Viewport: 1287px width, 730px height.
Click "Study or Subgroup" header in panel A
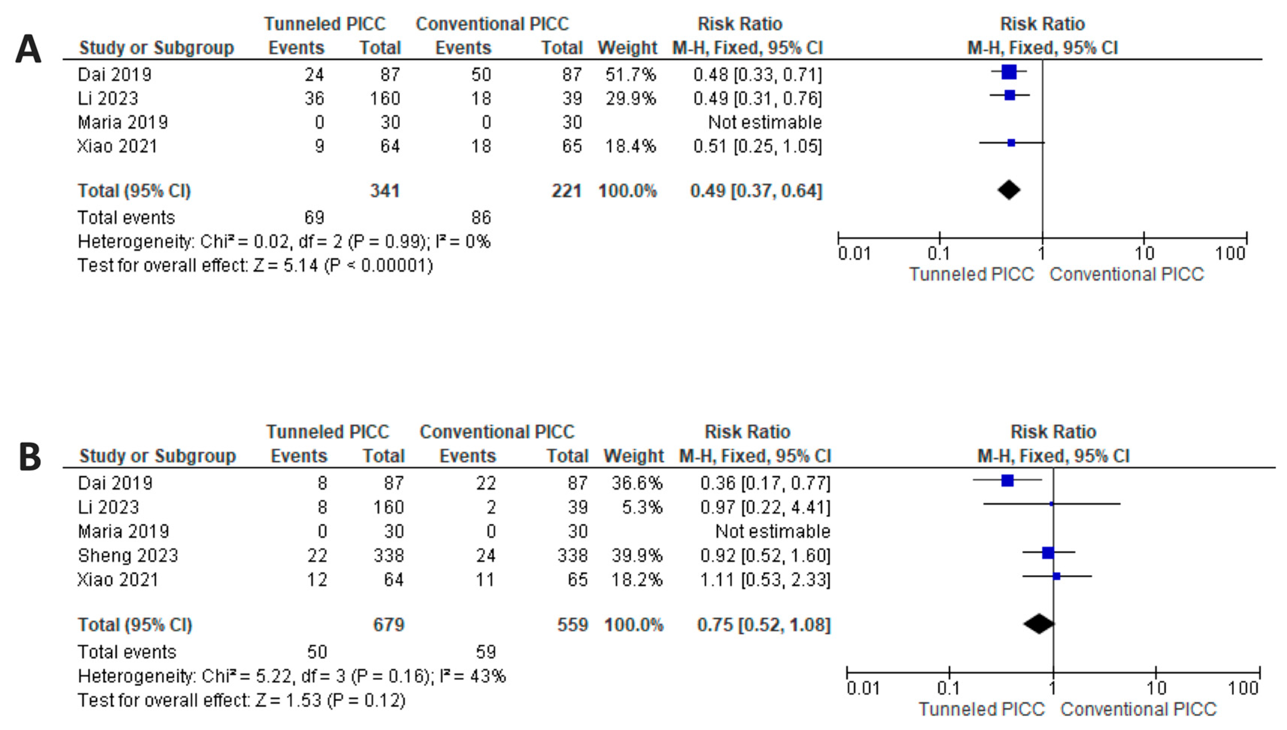point(157,48)
